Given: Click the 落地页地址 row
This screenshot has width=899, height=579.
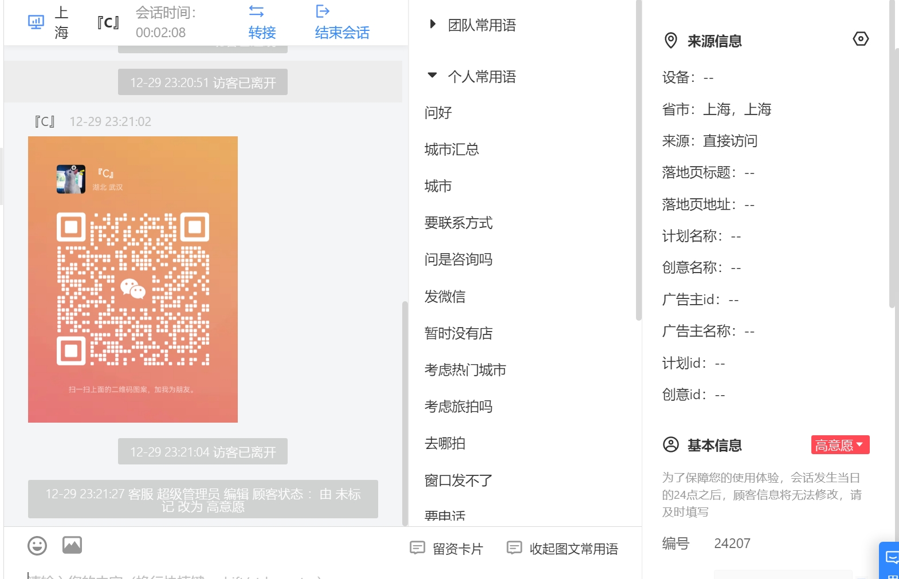Looking at the screenshot, I should click(x=708, y=204).
